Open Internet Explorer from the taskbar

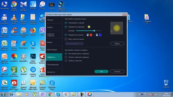coord(11,95)
